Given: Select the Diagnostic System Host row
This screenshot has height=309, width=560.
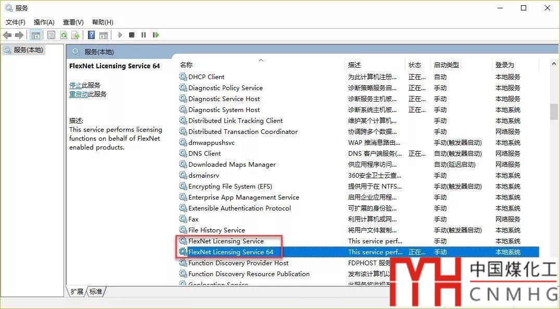Looking at the screenshot, I should [x=359, y=110].
